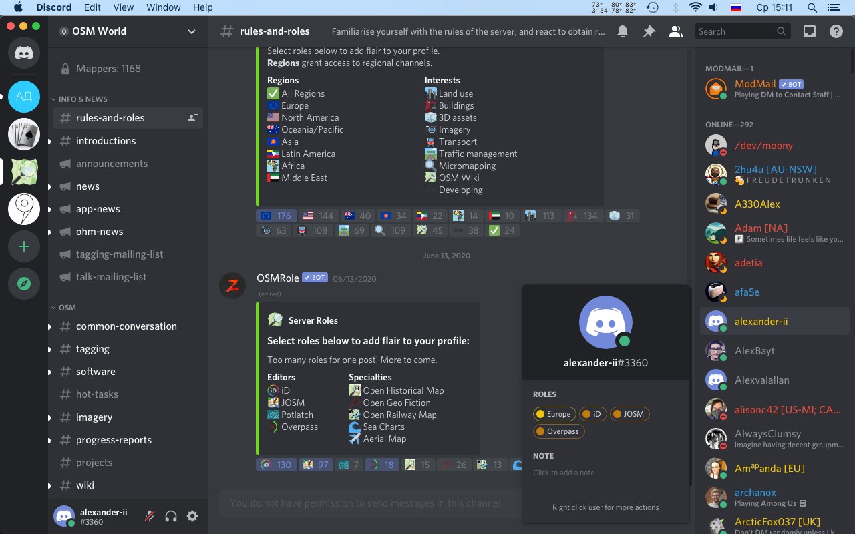855x534 pixels.
Task: Toggle the member list icon
Action: (675, 31)
